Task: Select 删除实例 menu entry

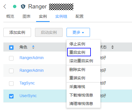Action: pos(83,70)
